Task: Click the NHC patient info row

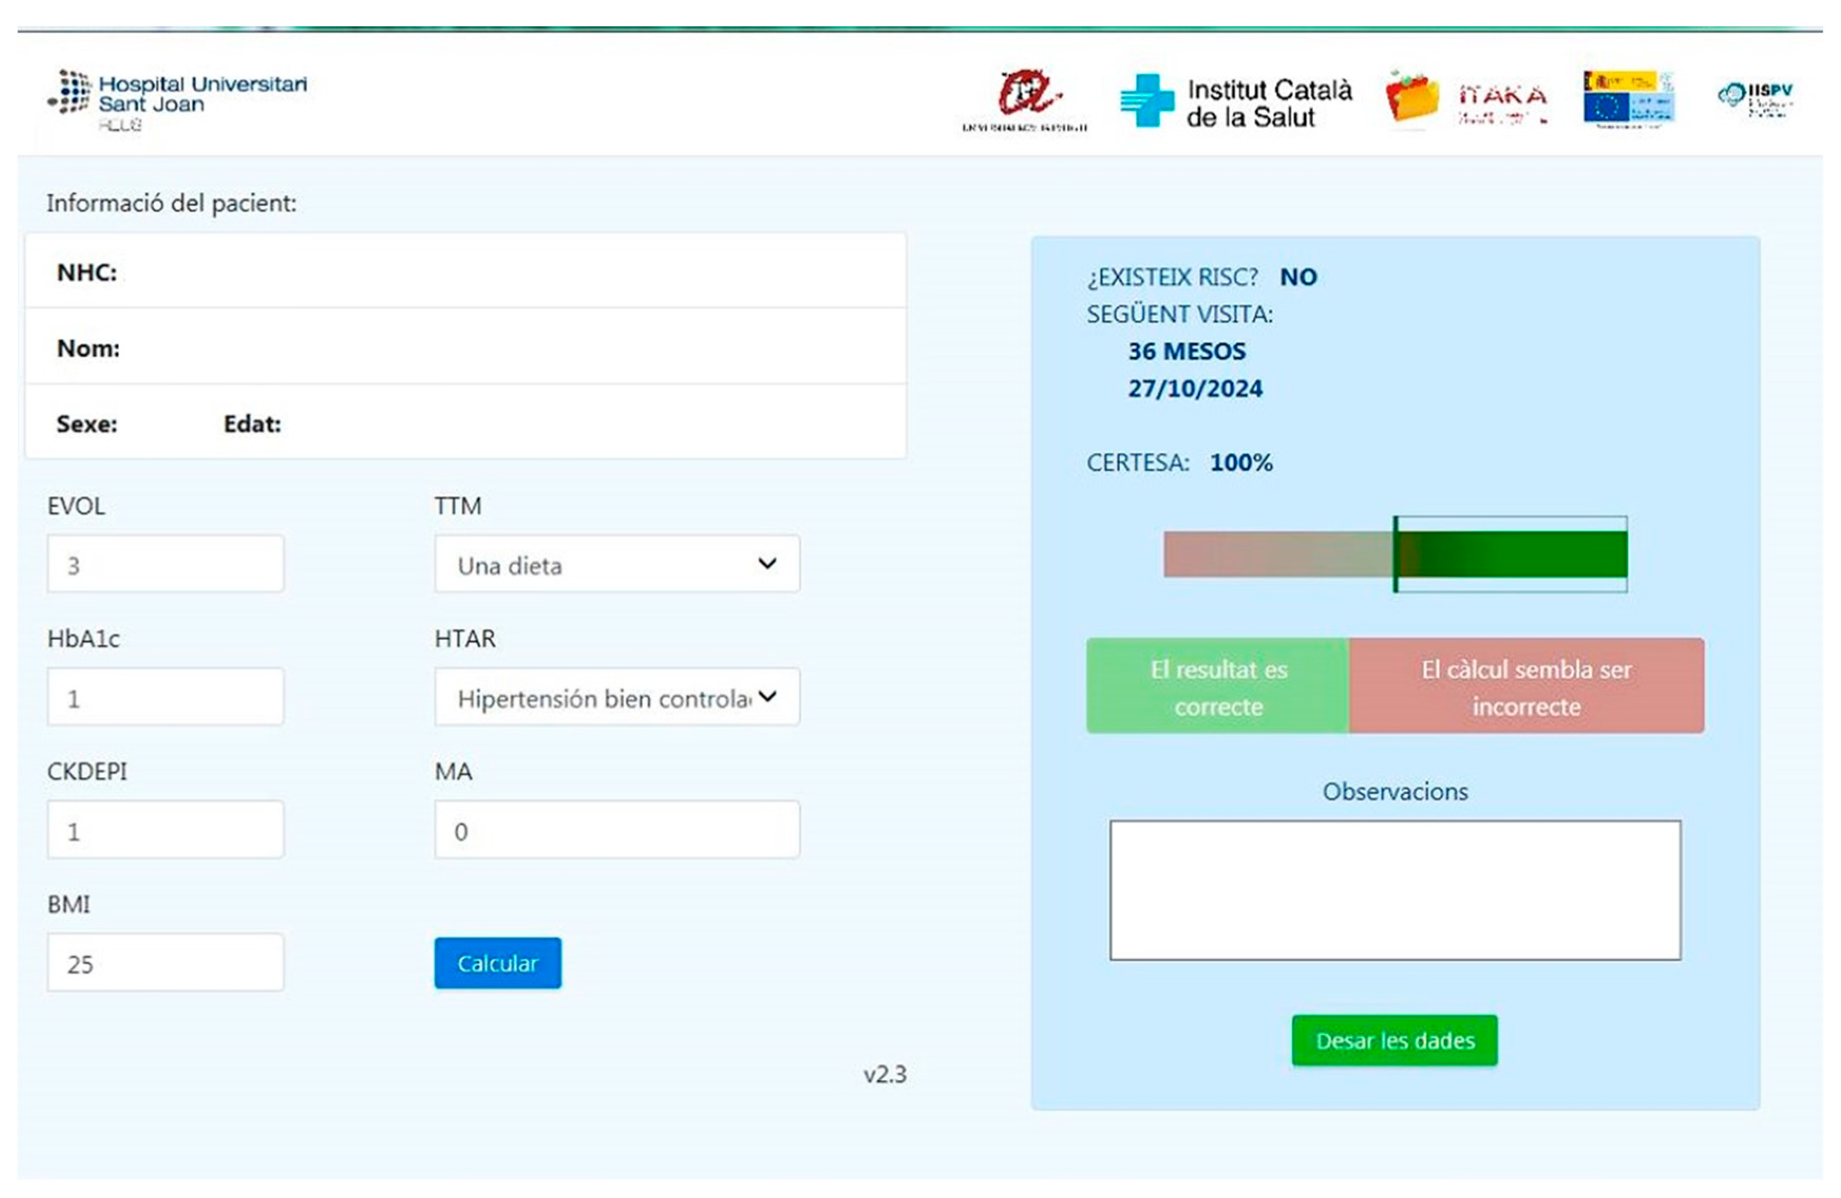Action: 465,272
